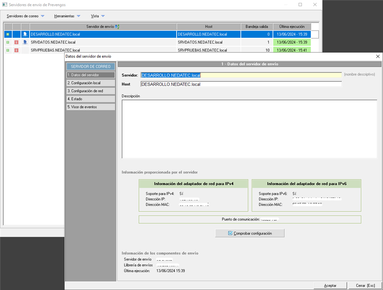
Task: Click the Host input field
Action: coord(241,84)
